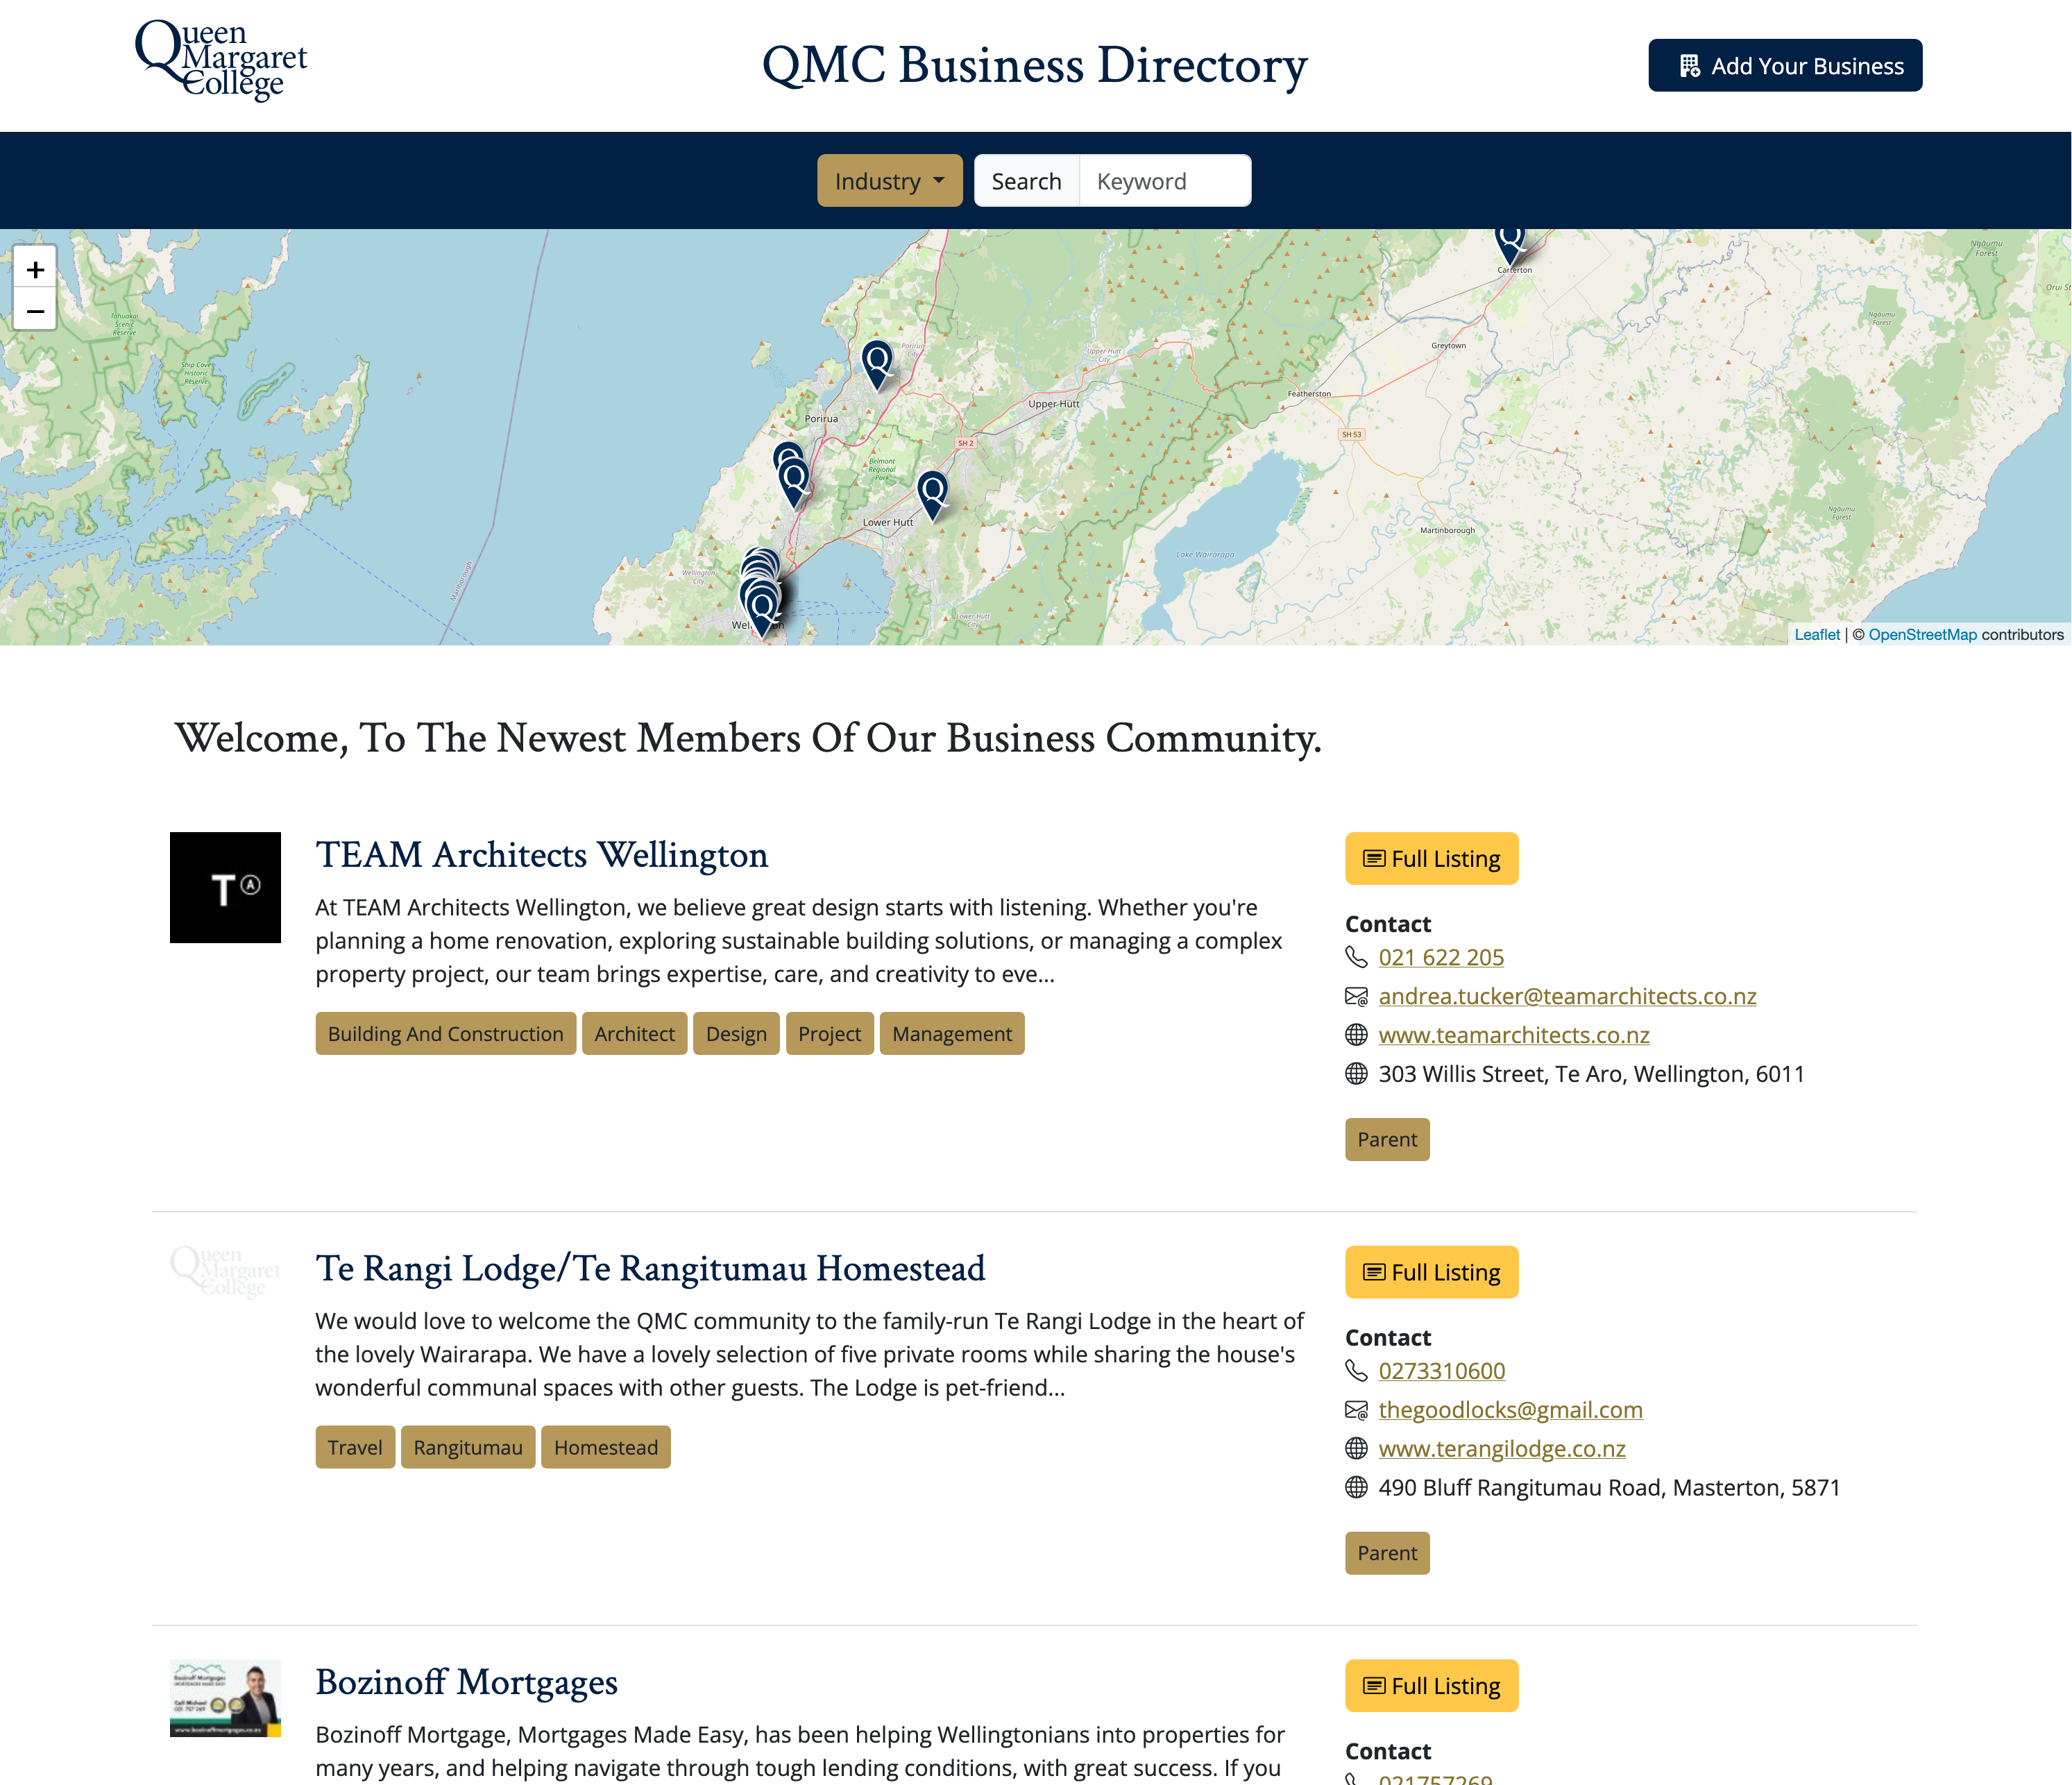
Task: Visit the www.terangilodge.co.nz link
Action: click(1501, 1448)
